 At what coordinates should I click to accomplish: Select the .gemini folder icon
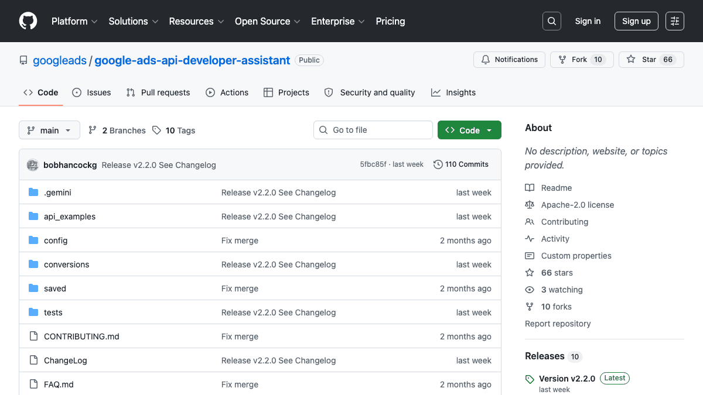pyautogui.click(x=33, y=192)
